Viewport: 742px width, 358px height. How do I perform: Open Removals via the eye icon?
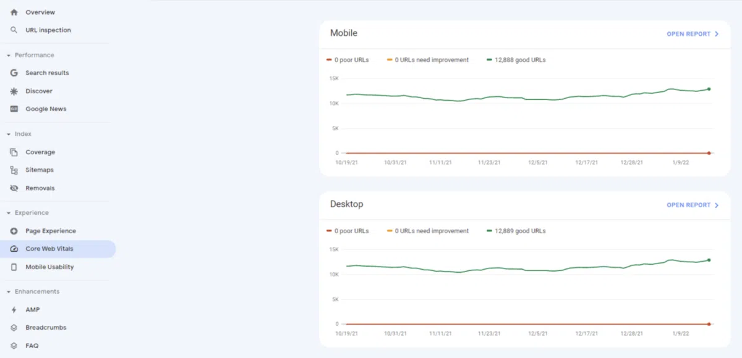pyautogui.click(x=13, y=188)
